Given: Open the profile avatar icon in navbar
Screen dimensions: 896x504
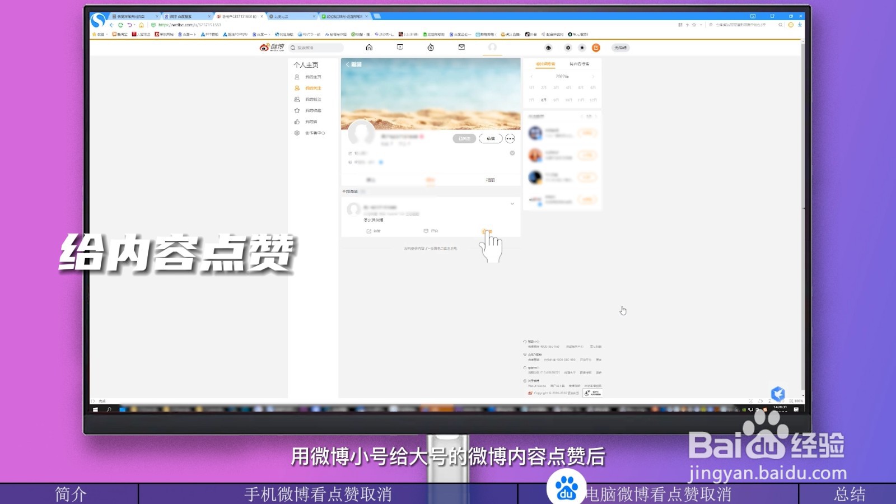Looking at the screenshot, I should tap(492, 48).
